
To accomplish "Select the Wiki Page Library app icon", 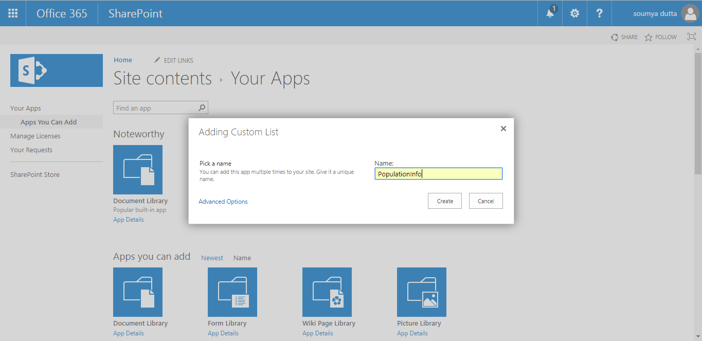I will click(x=327, y=292).
